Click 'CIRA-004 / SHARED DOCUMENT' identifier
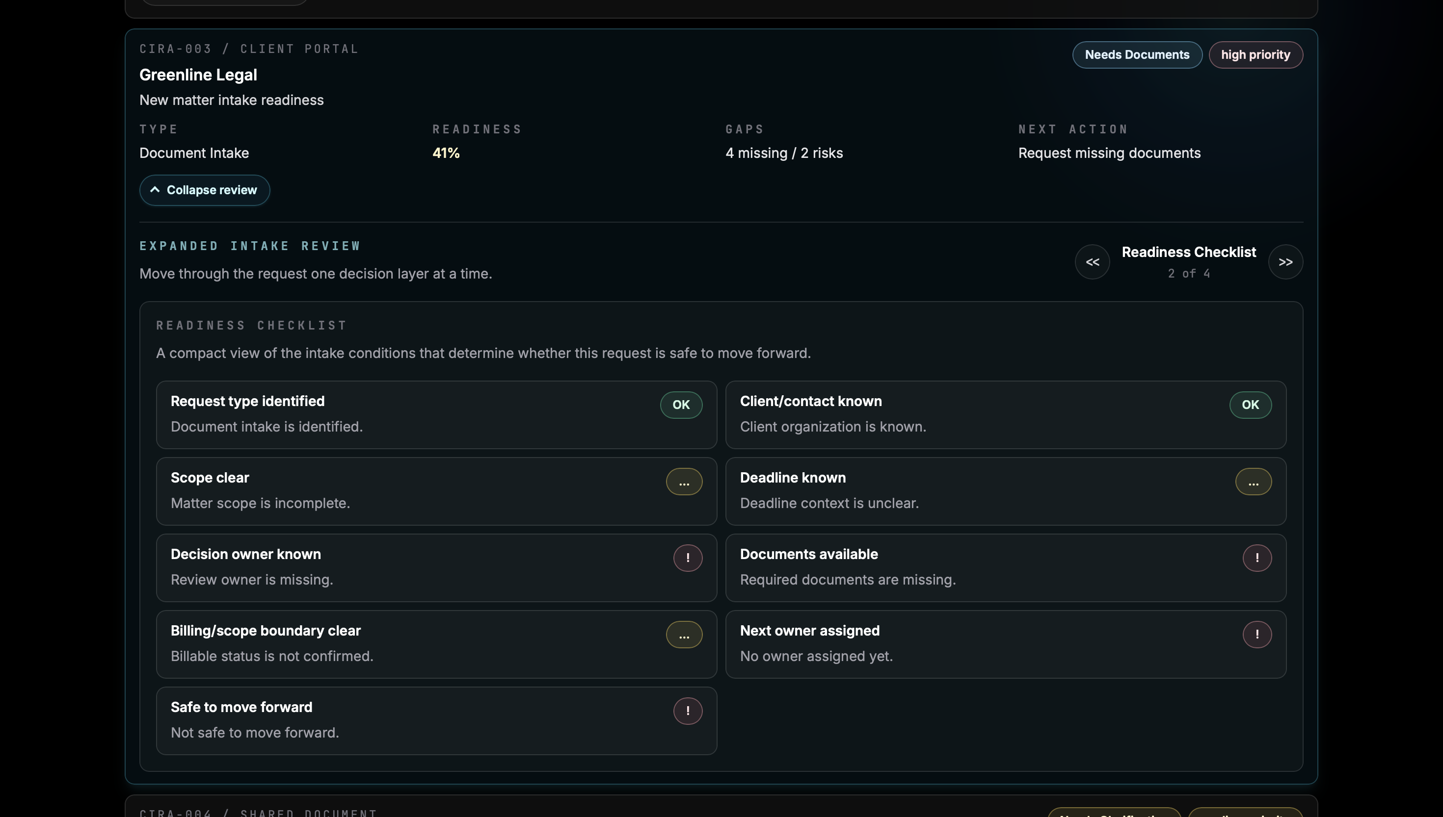The image size is (1443, 817). coord(258,813)
